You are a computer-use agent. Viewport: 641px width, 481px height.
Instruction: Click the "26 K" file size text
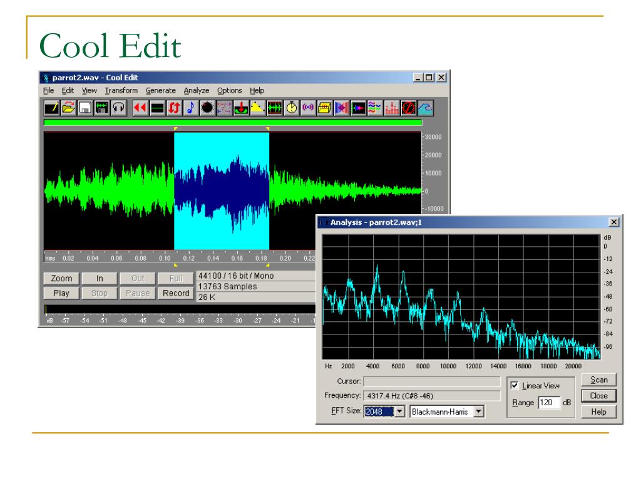(207, 297)
